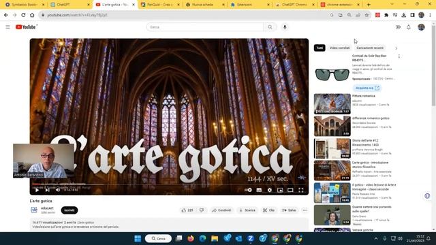Open a new tab with the plus button

click(369, 5)
